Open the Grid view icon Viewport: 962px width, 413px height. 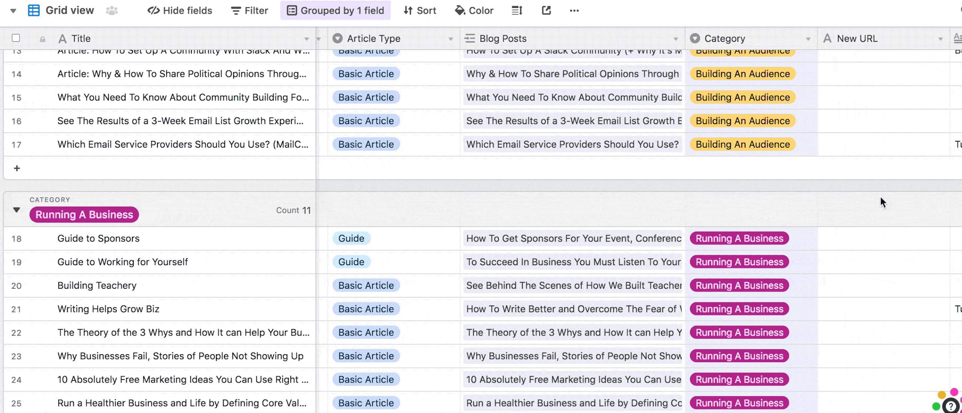[x=34, y=10]
